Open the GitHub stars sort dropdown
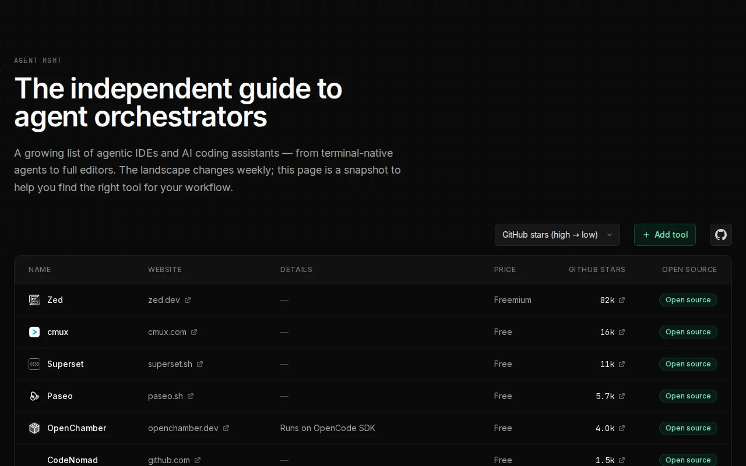 pyautogui.click(x=557, y=235)
